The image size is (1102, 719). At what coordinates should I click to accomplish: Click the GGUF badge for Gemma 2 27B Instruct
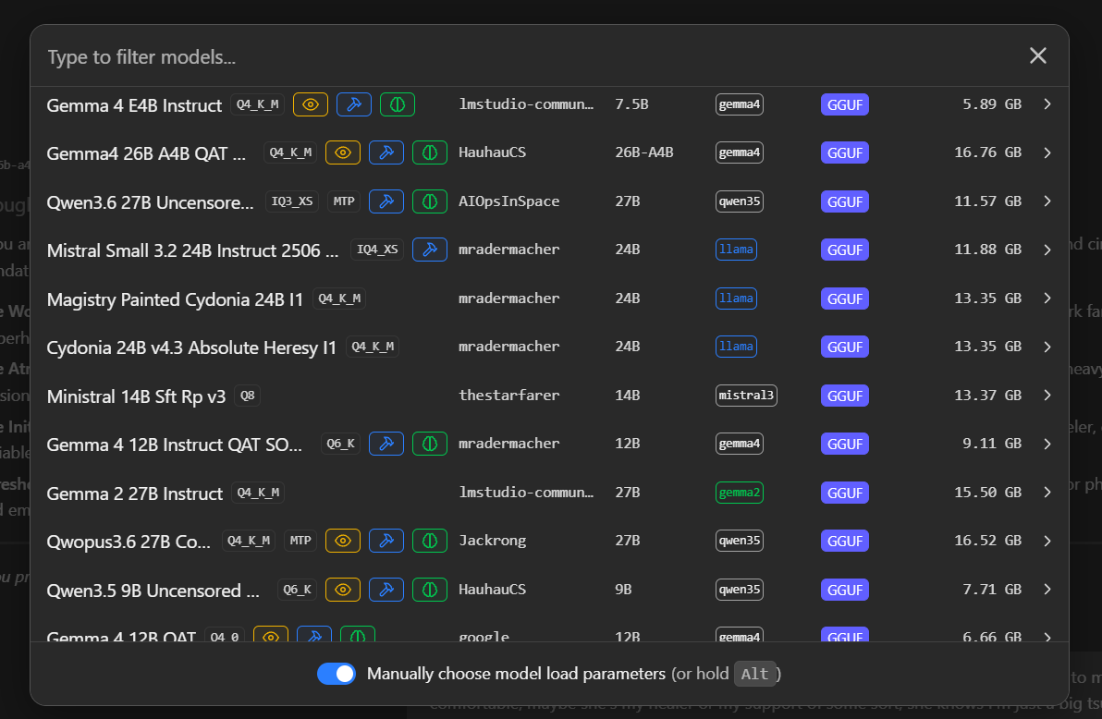[x=845, y=493]
